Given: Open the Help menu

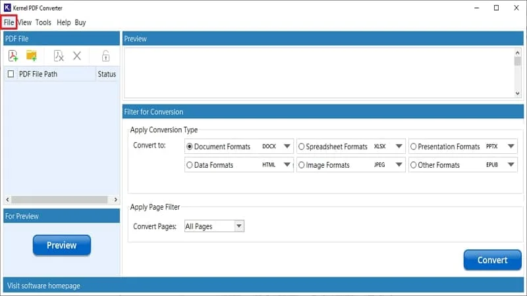Looking at the screenshot, I should [x=63, y=22].
